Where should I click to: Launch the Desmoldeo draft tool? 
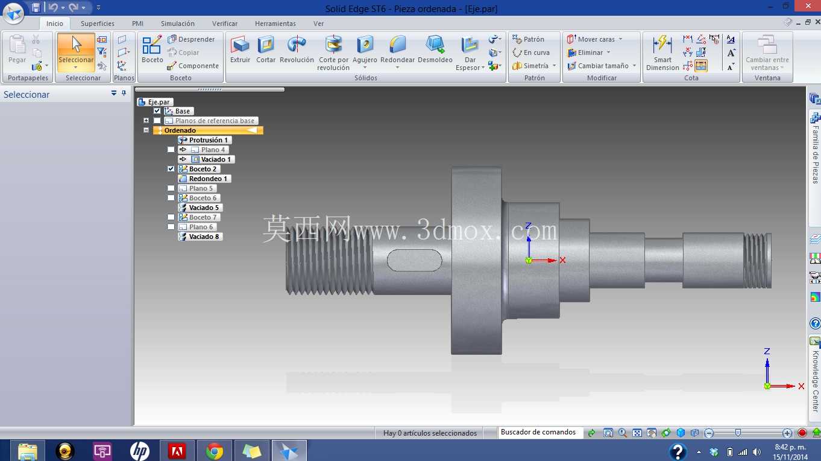coord(435,49)
